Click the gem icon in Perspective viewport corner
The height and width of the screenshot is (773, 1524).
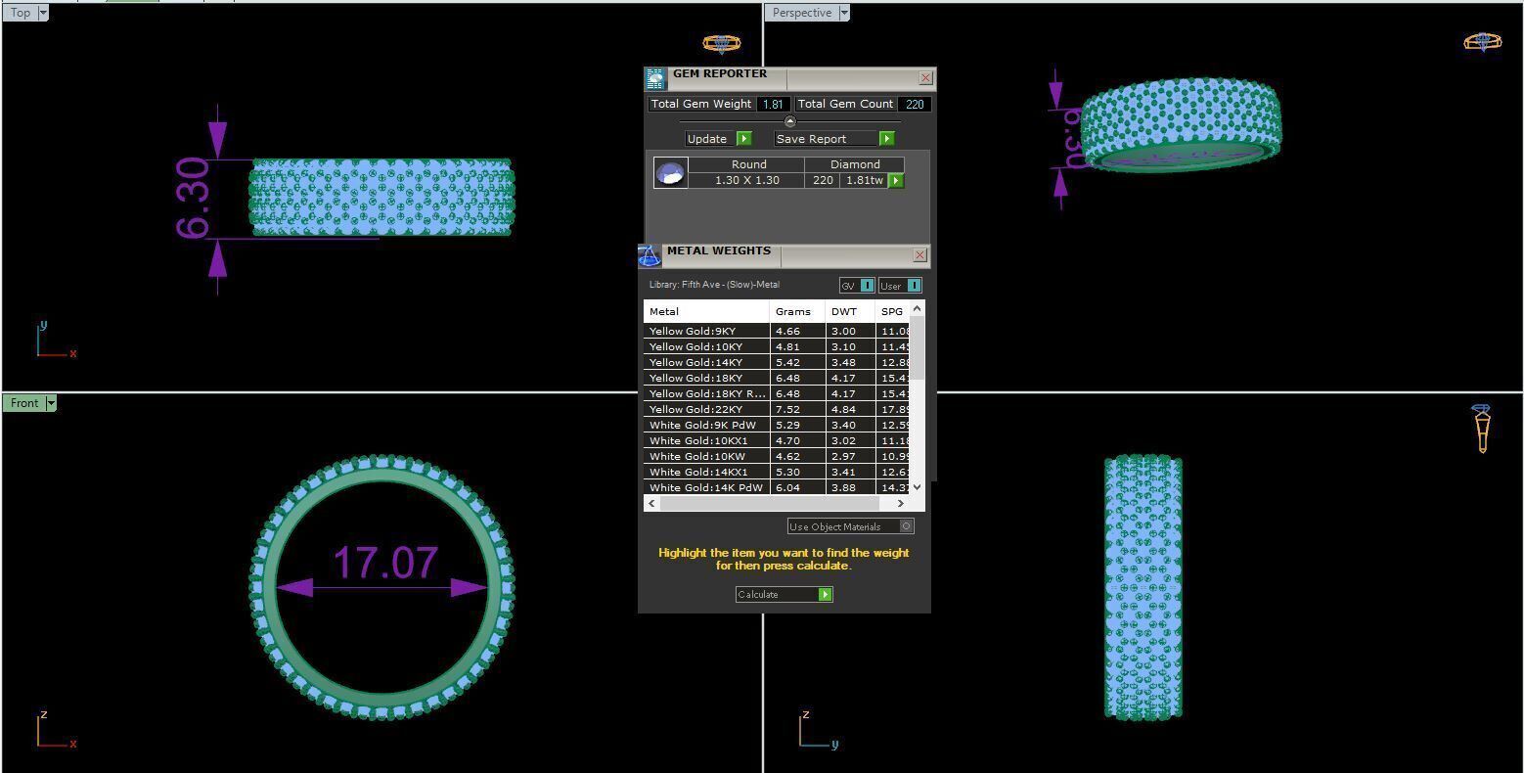[1482, 42]
